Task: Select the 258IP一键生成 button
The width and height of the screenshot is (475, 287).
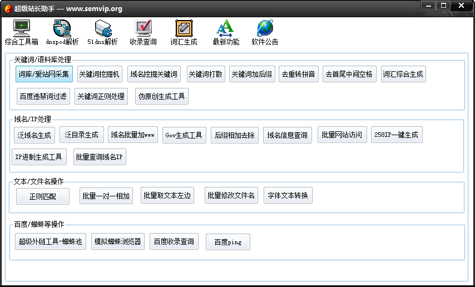Action: [x=397, y=135]
